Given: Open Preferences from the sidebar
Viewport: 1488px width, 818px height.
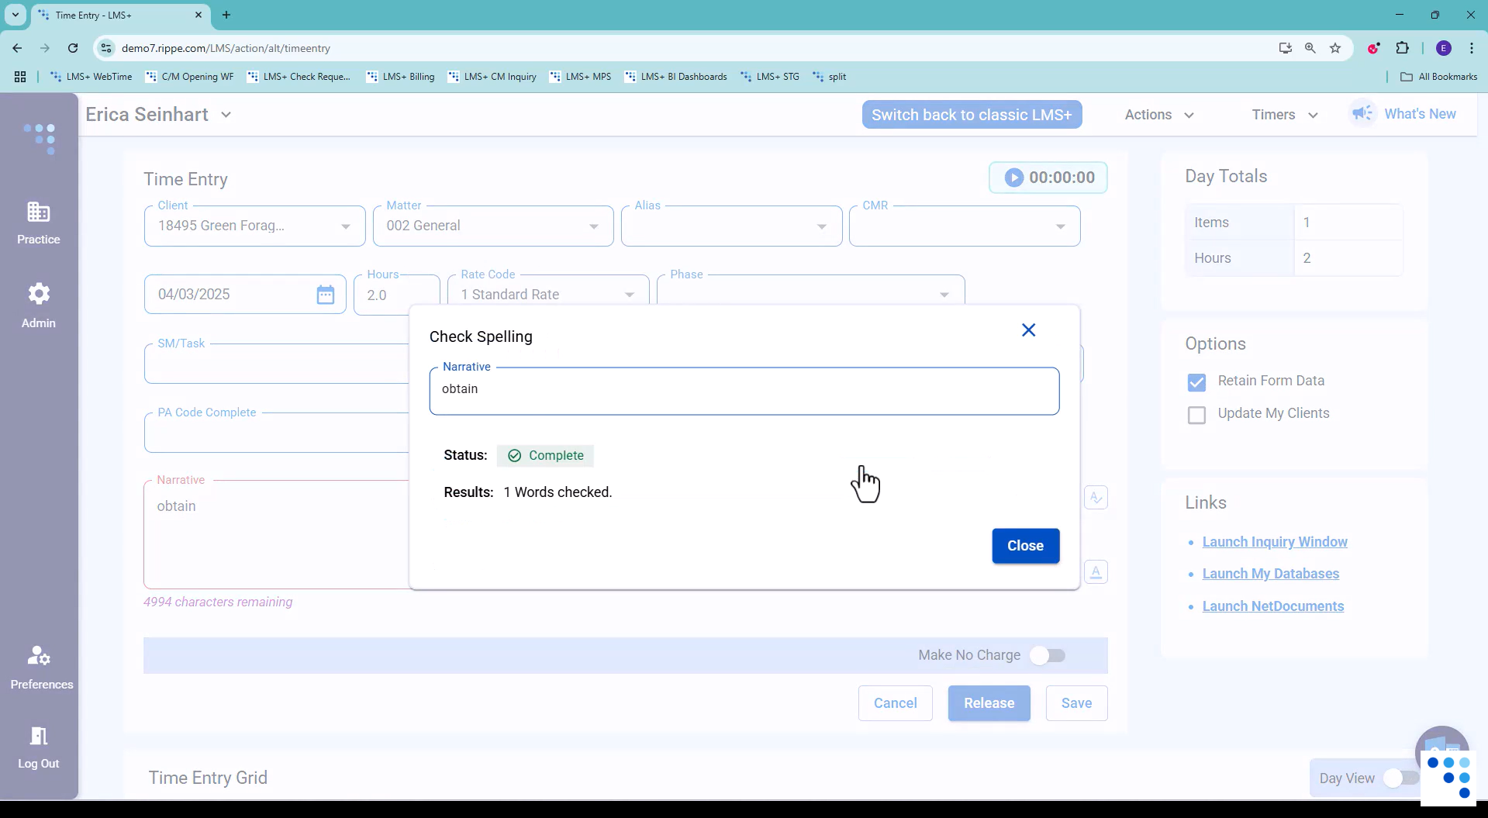Looking at the screenshot, I should pos(40,667).
